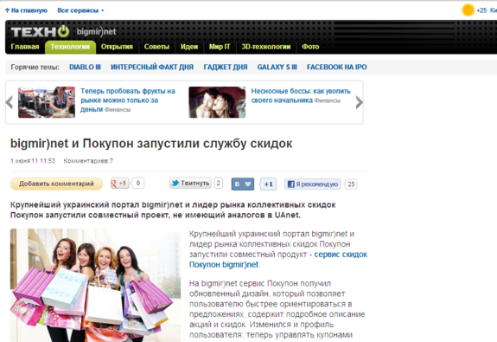Open the Фото tab
This screenshot has height=342, width=497.
click(310, 47)
